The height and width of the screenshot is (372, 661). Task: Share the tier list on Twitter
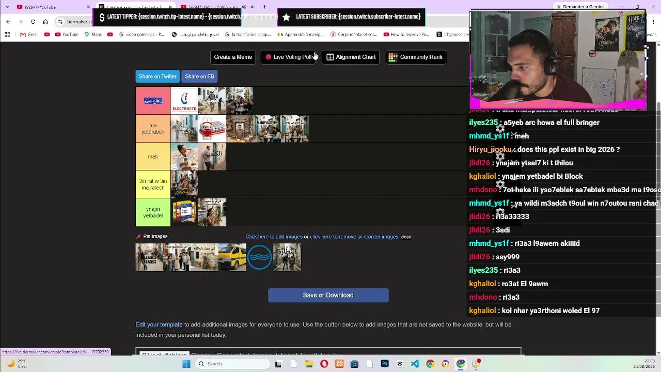(x=158, y=76)
